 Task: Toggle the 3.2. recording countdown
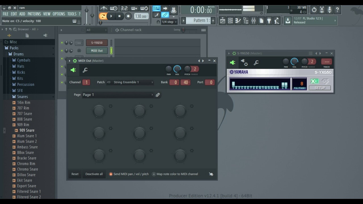tap(124, 8)
